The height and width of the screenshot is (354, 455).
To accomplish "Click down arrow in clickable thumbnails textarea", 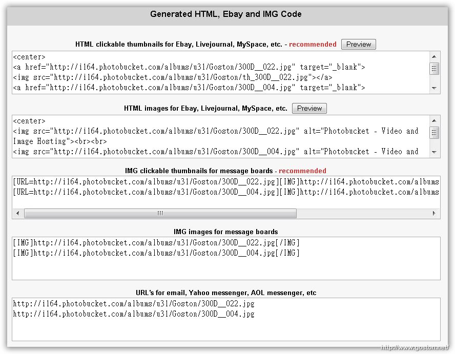I will click(434, 88).
